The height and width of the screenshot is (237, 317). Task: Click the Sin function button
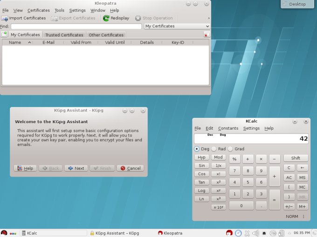(x=201, y=165)
